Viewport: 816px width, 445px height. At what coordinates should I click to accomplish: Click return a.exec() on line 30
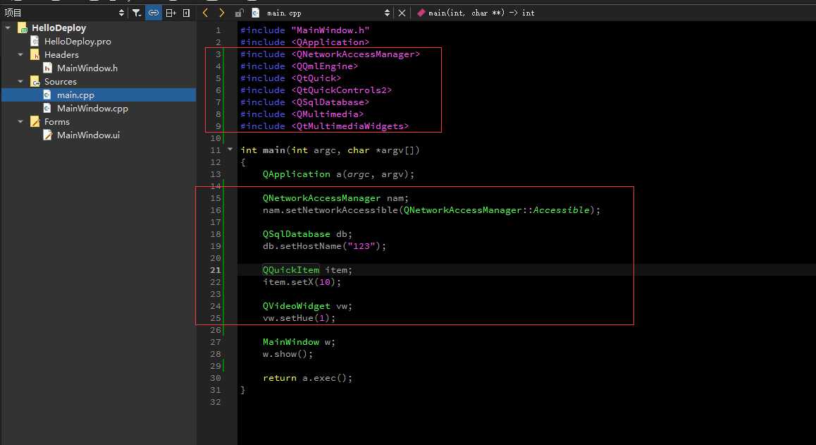click(x=307, y=378)
